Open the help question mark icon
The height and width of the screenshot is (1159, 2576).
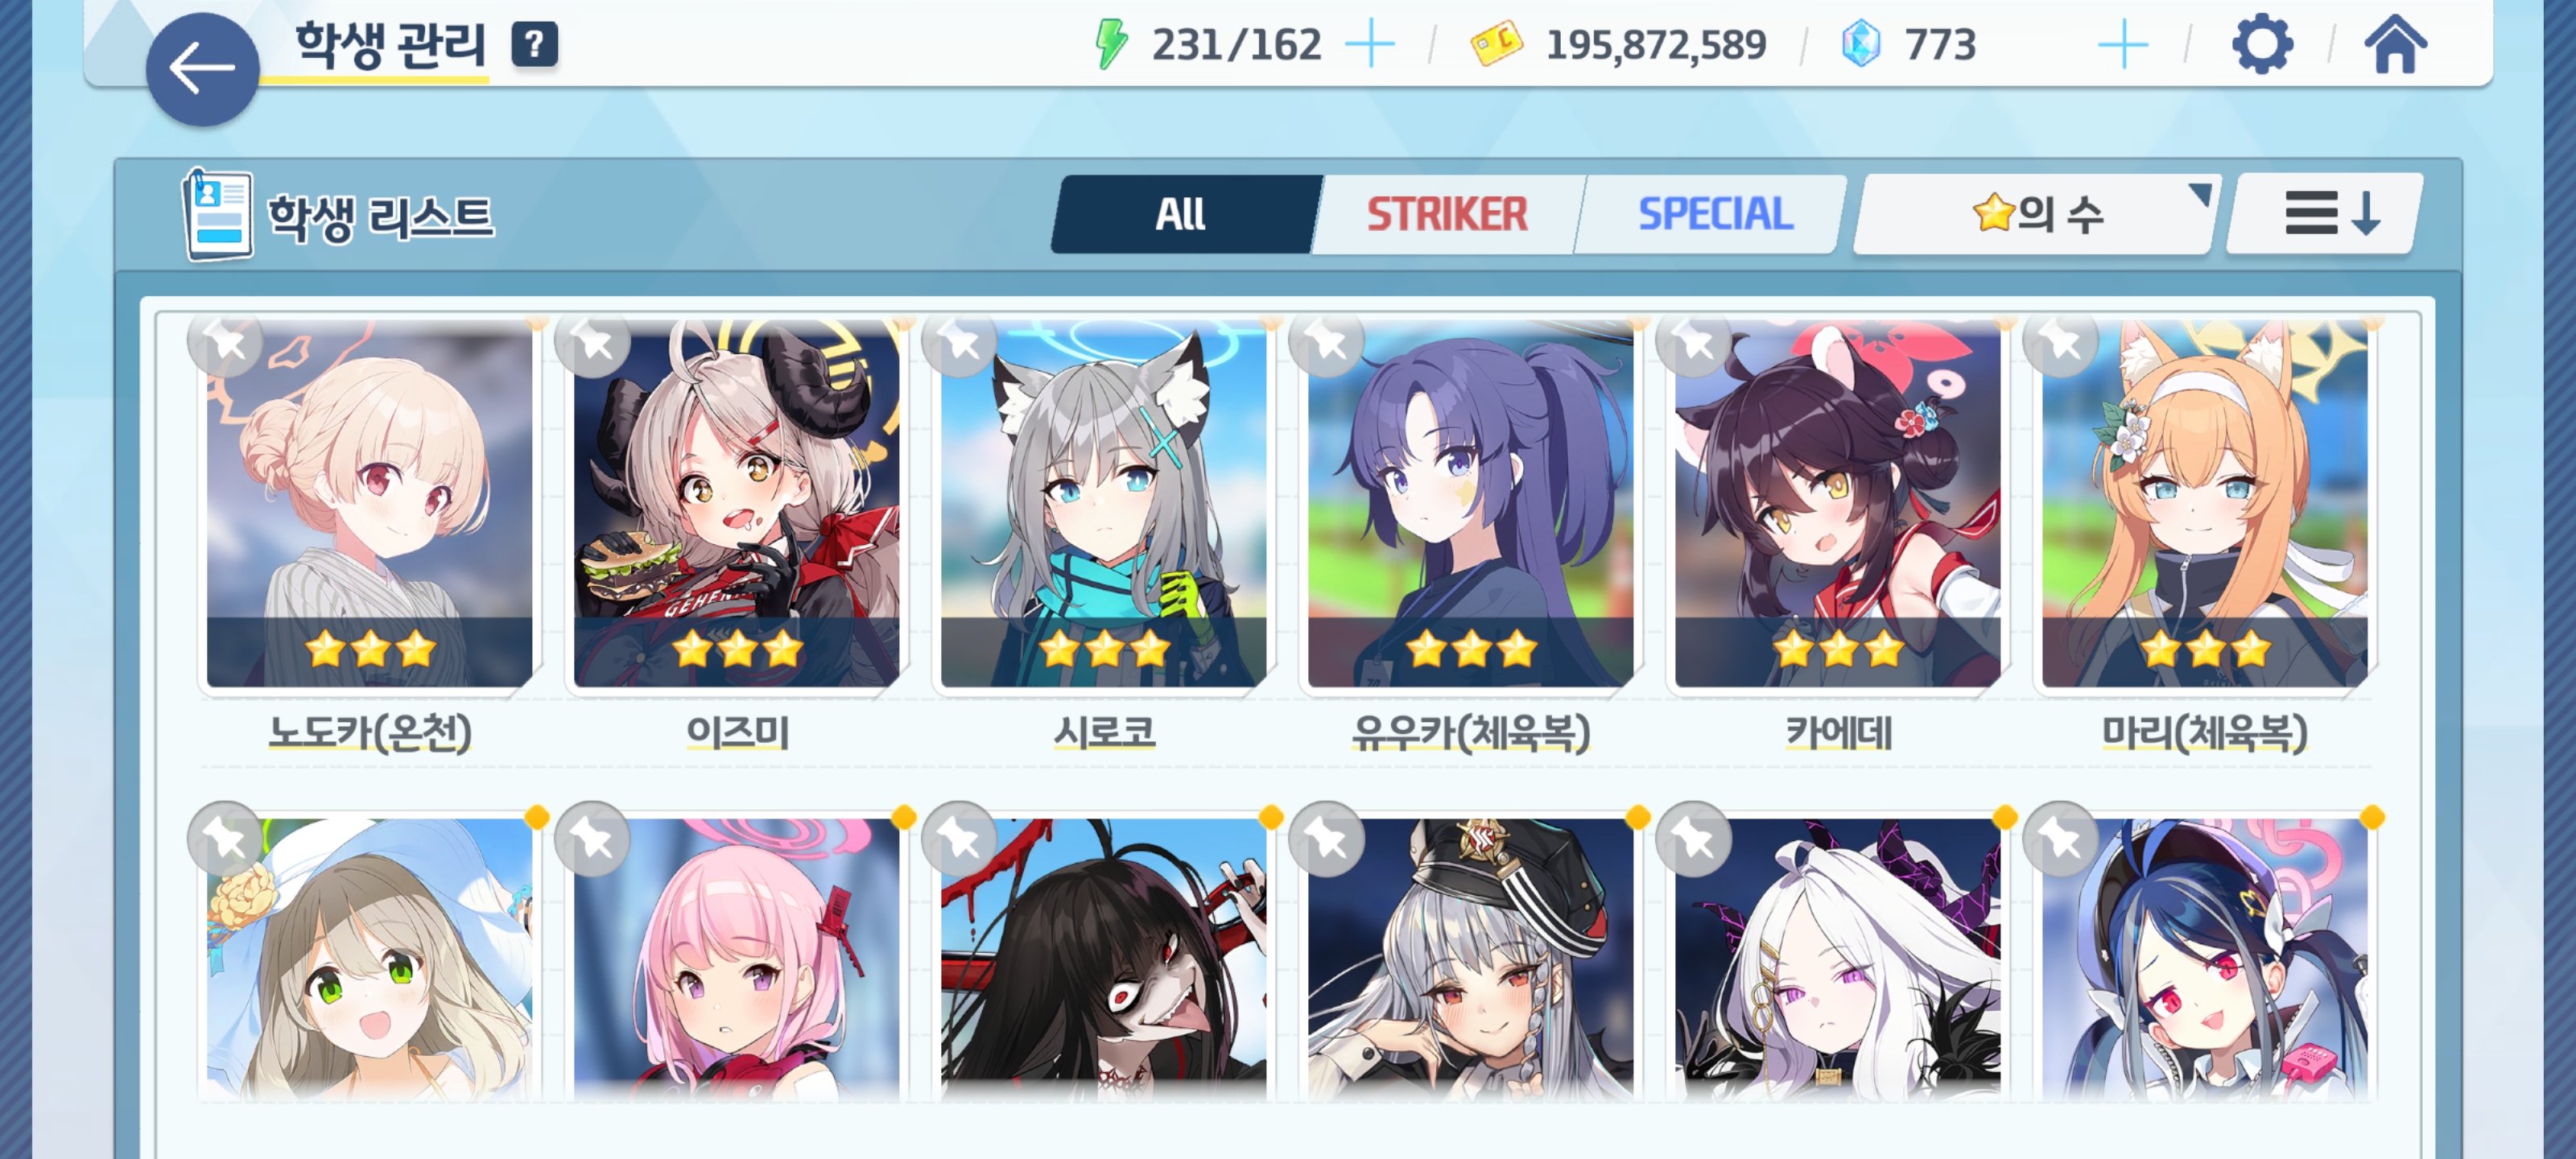click(x=535, y=45)
